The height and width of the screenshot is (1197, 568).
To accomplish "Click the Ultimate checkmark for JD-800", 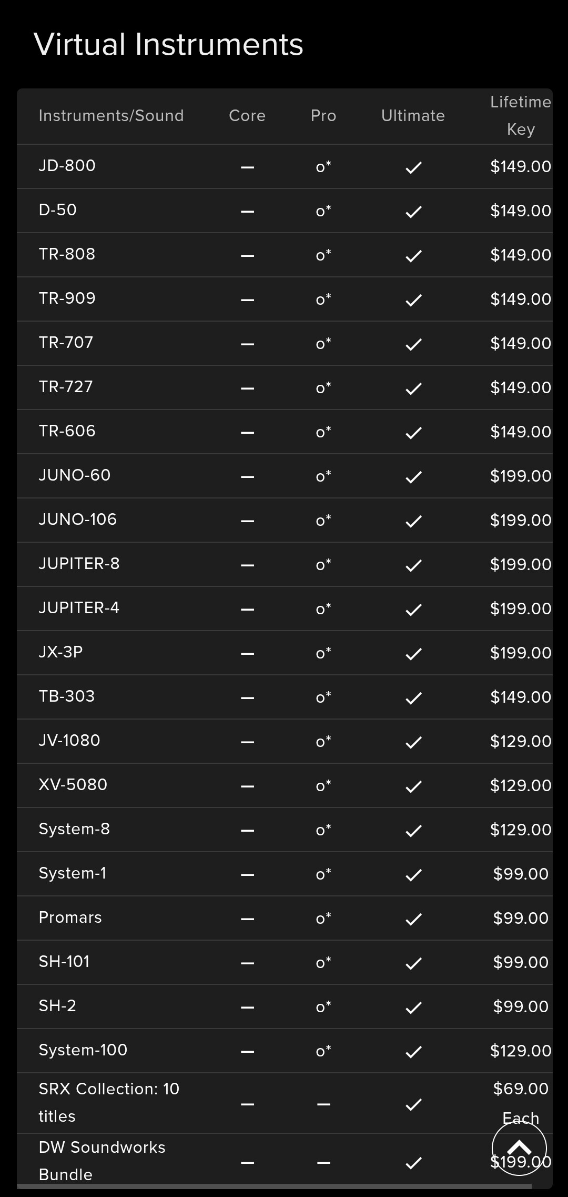I will pos(414,167).
